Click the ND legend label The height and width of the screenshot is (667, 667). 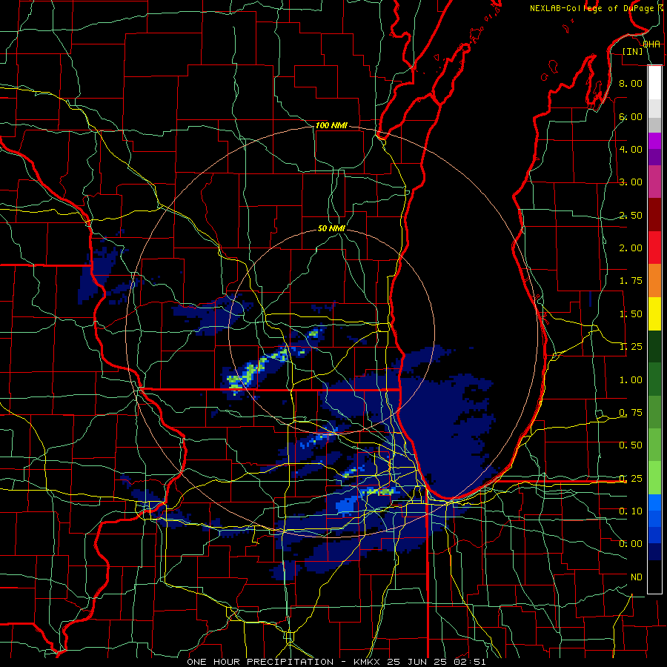tap(637, 577)
